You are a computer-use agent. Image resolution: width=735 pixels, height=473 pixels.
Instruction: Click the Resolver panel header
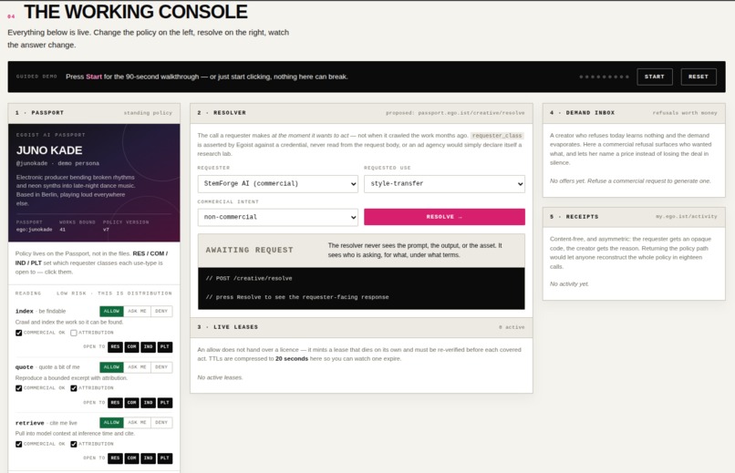click(x=361, y=113)
